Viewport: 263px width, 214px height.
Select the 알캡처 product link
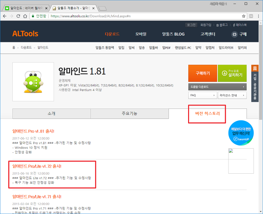pyautogui.click(x=210, y=48)
